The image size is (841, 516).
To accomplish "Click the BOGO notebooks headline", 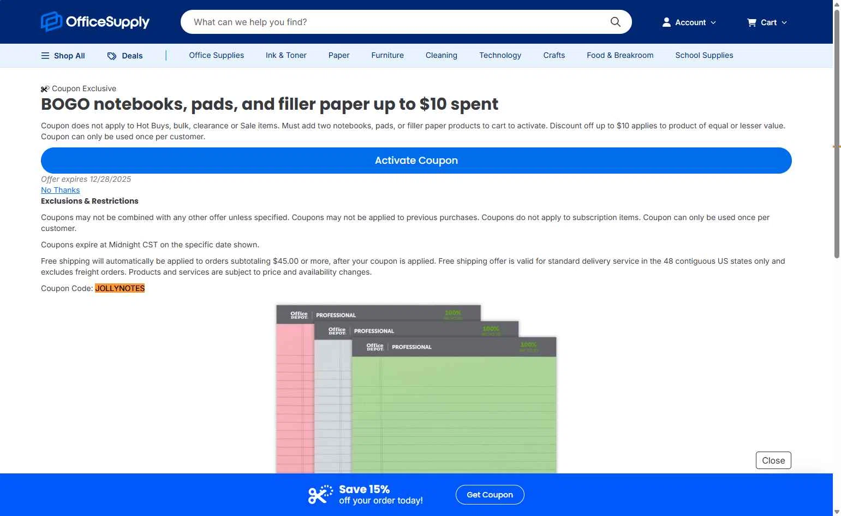I will [270, 104].
